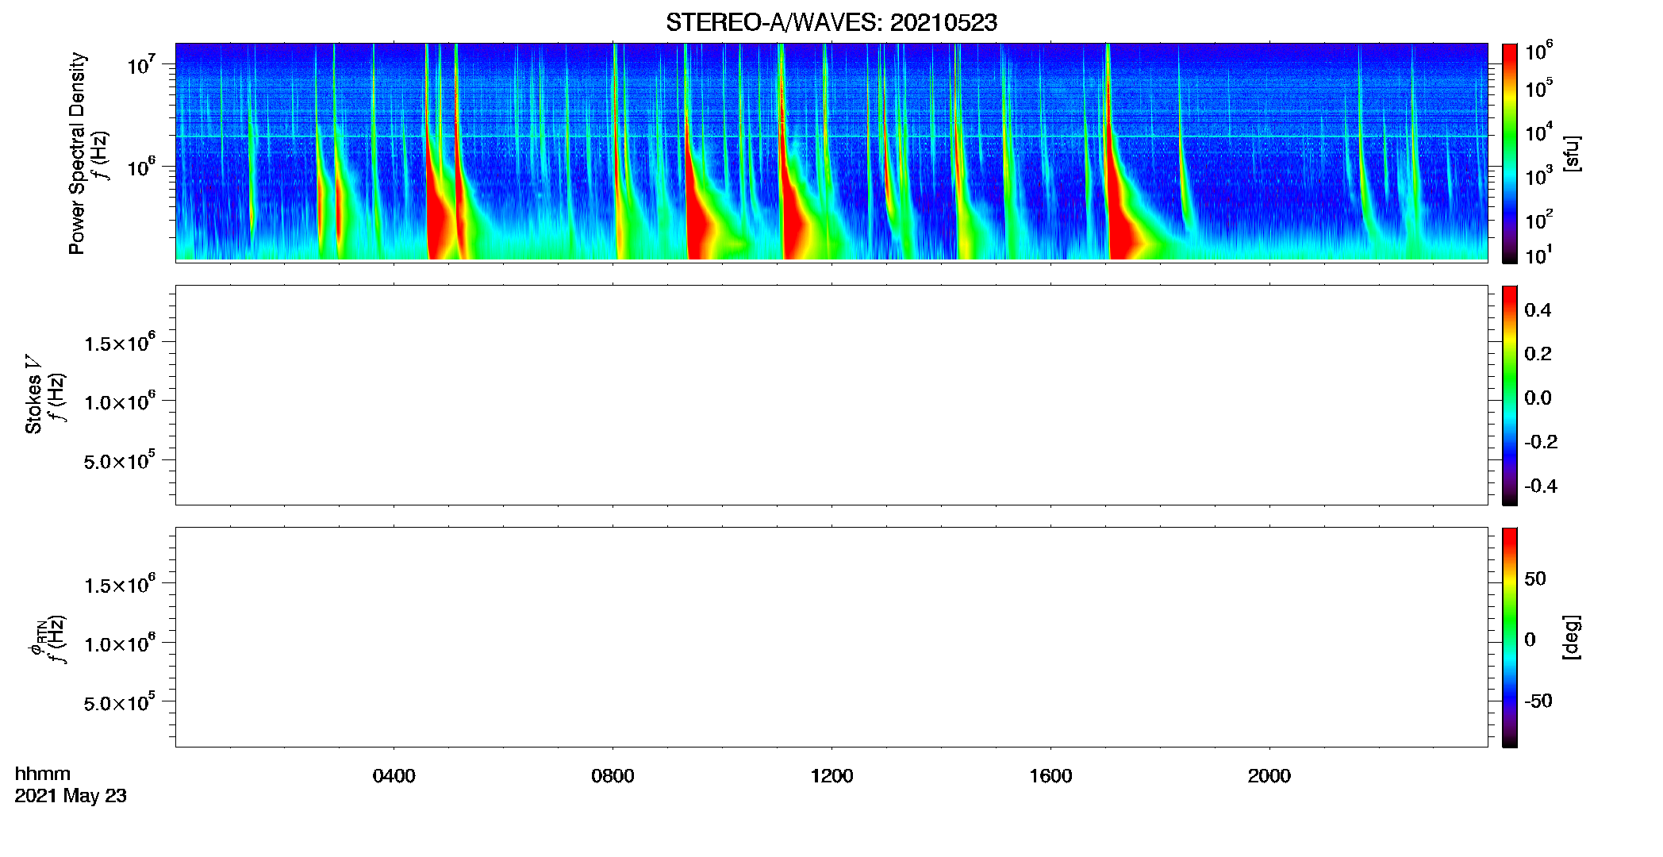Click the -50 tick on degrees color bar

pyautogui.click(x=1538, y=701)
